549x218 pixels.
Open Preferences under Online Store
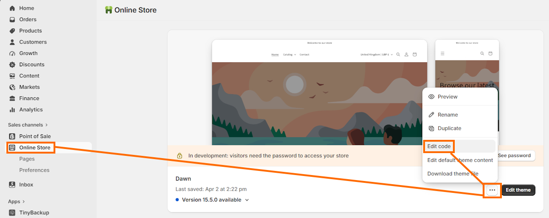click(34, 170)
